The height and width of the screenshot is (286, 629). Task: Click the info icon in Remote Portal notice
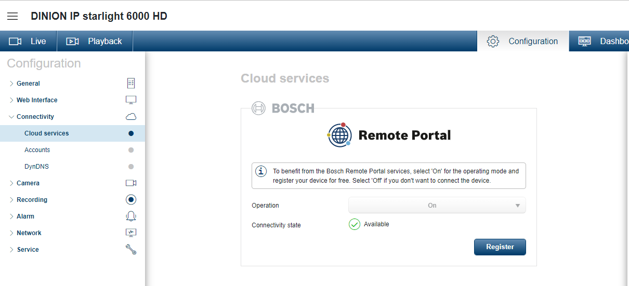point(260,171)
